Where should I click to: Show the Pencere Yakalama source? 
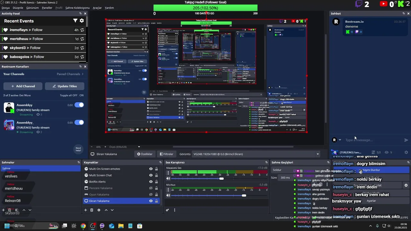(151, 188)
